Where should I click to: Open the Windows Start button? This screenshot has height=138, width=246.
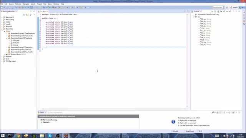[x=3, y=136]
